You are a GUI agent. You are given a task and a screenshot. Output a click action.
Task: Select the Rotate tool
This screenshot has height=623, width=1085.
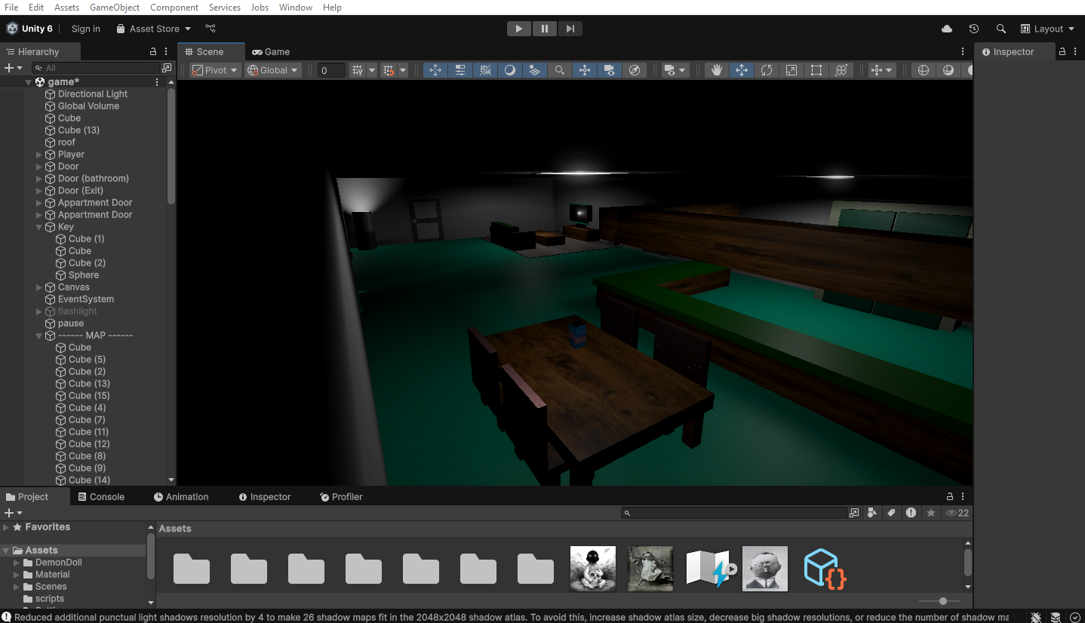(x=767, y=69)
